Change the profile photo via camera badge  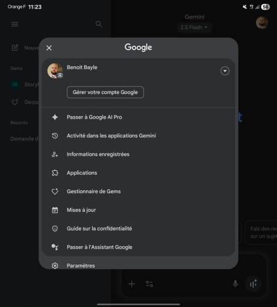pos(60,75)
